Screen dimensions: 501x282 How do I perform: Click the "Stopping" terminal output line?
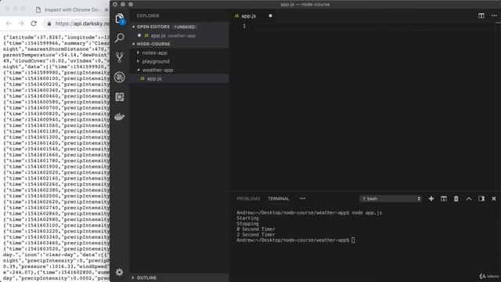tap(247, 224)
